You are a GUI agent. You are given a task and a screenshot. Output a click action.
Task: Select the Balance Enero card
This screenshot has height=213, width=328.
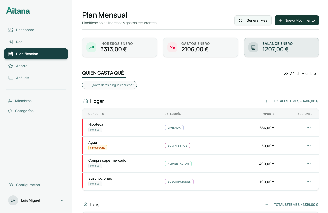point(281,47)
